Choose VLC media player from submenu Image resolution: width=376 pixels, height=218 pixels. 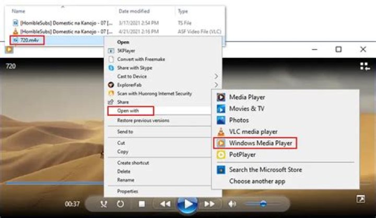click(253, 131)
